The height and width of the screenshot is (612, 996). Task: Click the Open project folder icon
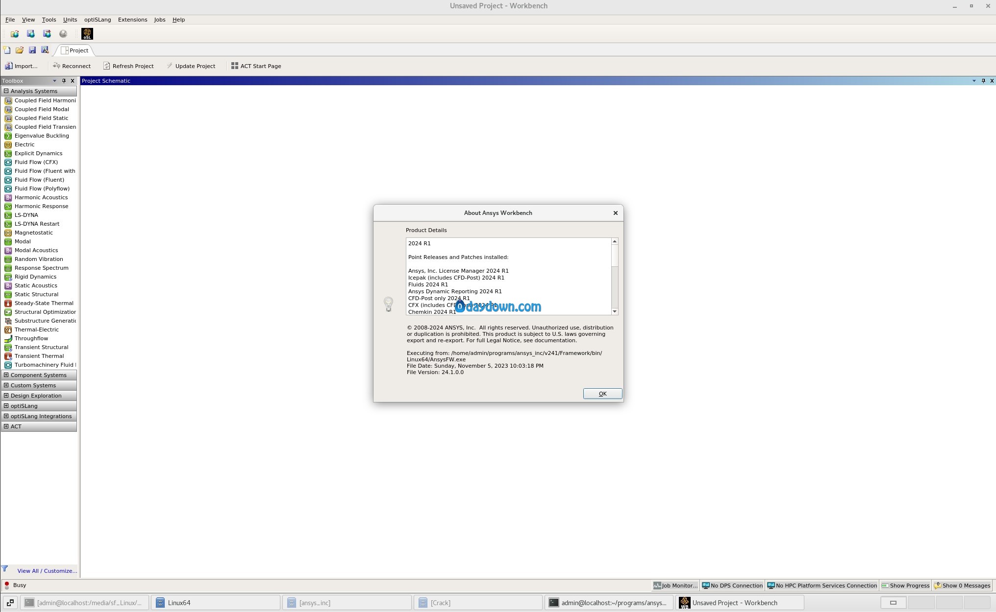coord(20,50)
